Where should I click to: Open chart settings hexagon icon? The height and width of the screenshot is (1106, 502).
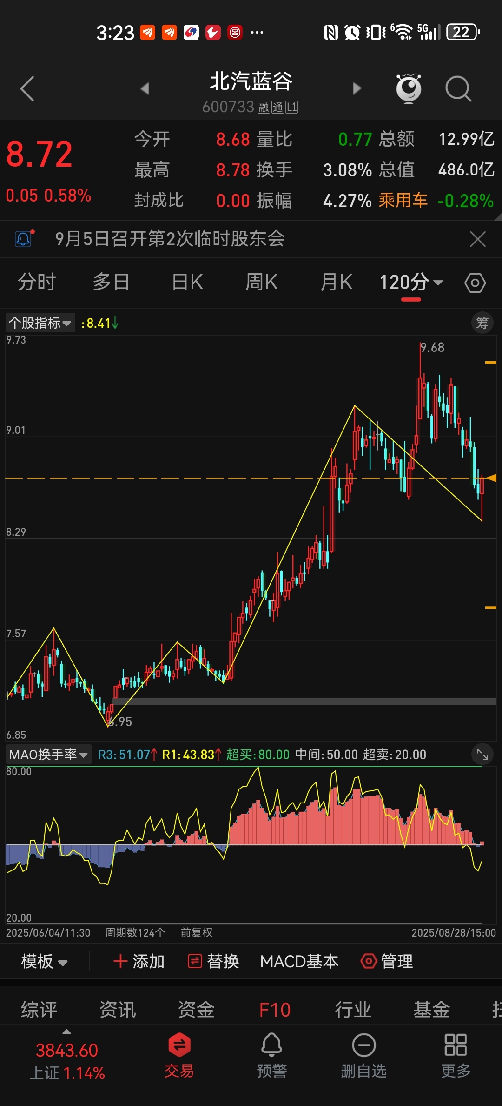475,283
